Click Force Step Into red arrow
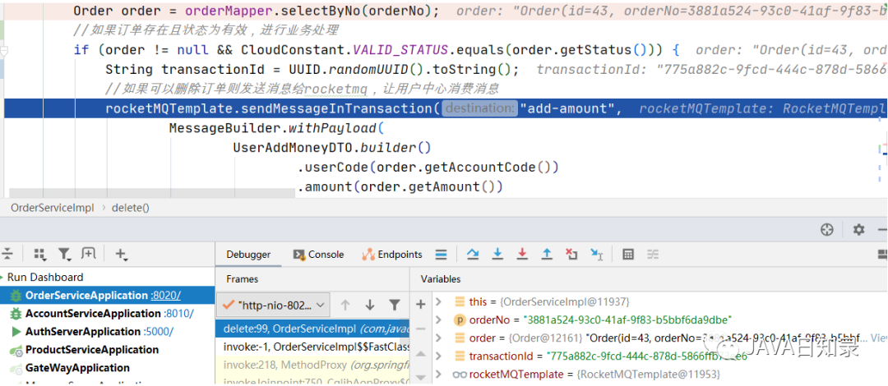 pyautogui.click(x=522, y=254)
